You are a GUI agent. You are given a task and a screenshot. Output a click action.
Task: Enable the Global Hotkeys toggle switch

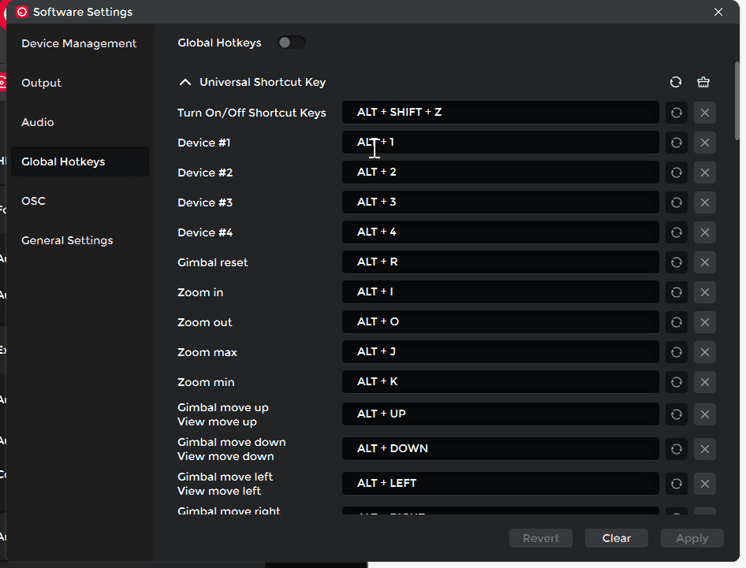click(x=291, y=43)
